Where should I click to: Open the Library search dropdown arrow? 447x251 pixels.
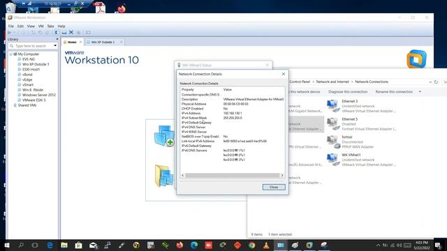click(x=55, y=46)
